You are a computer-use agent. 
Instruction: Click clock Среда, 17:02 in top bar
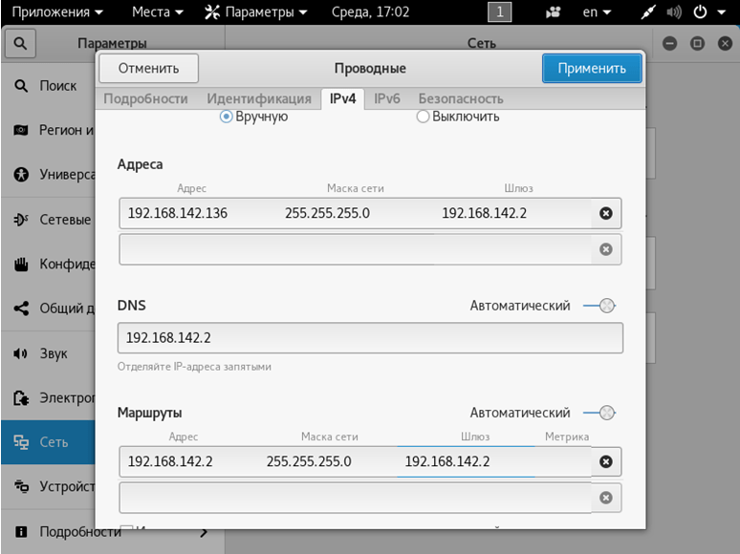370,12
